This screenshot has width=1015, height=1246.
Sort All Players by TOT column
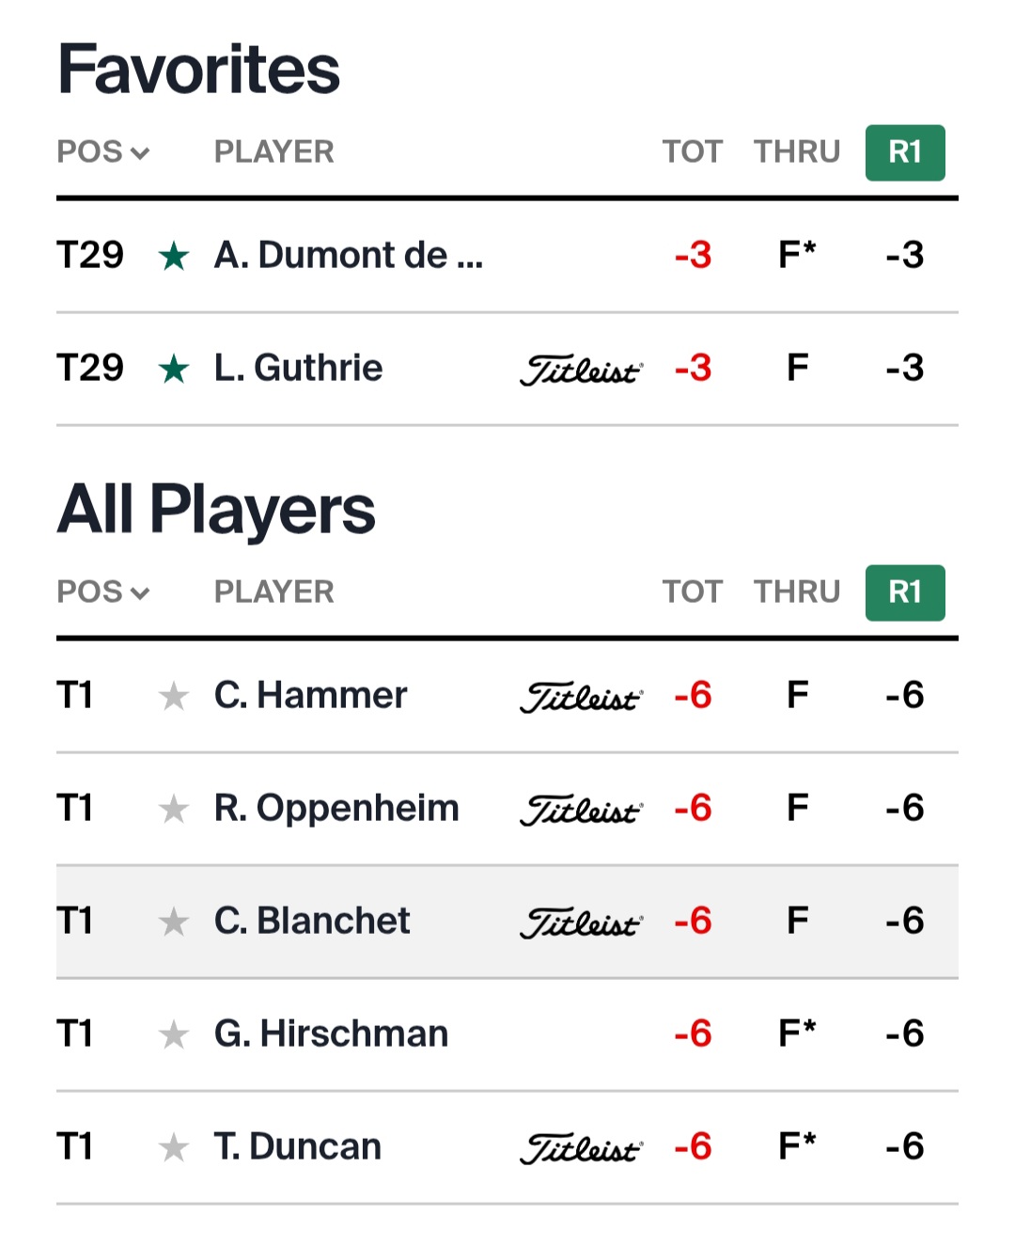point(692,591)
